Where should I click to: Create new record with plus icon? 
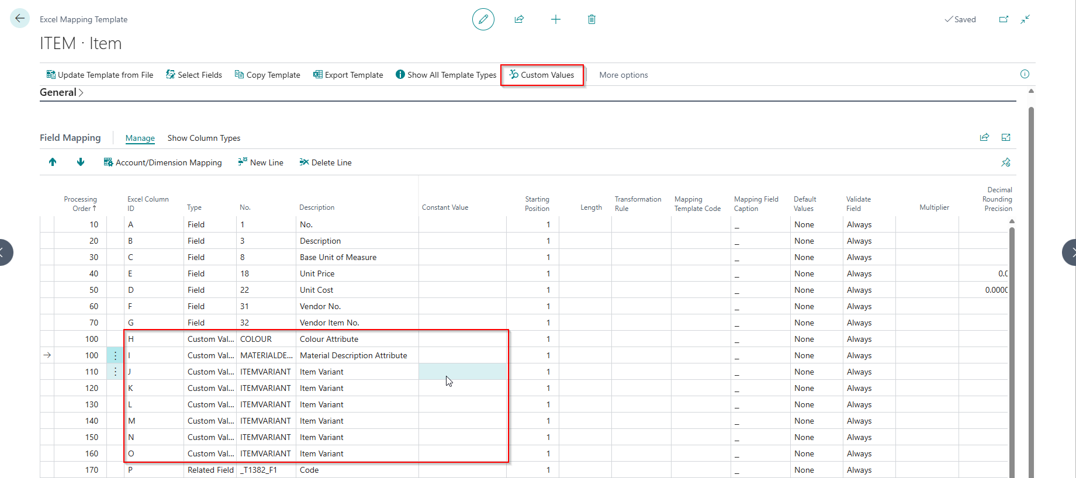coord(556,19)
